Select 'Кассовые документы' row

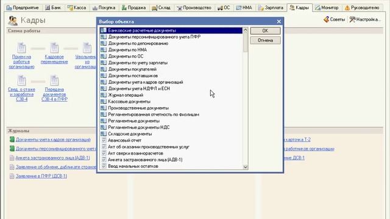(x=171, y=102)
